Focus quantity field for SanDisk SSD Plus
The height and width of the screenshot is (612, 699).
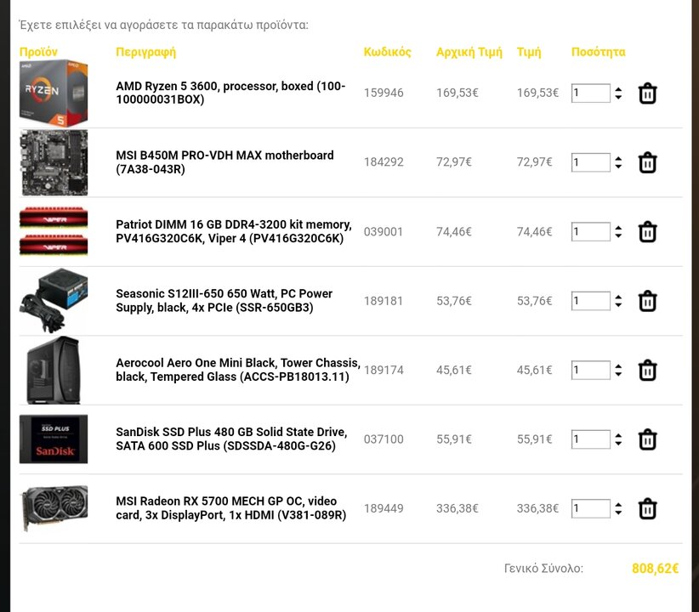[x=591, y=439]
